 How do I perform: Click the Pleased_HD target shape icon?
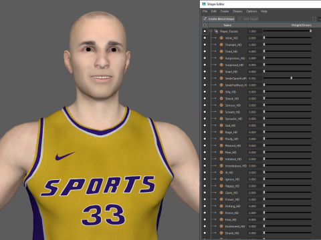[221, 145]
